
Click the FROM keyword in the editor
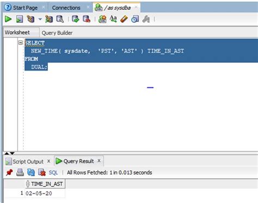pyautogui.click(x=32, y=59)
